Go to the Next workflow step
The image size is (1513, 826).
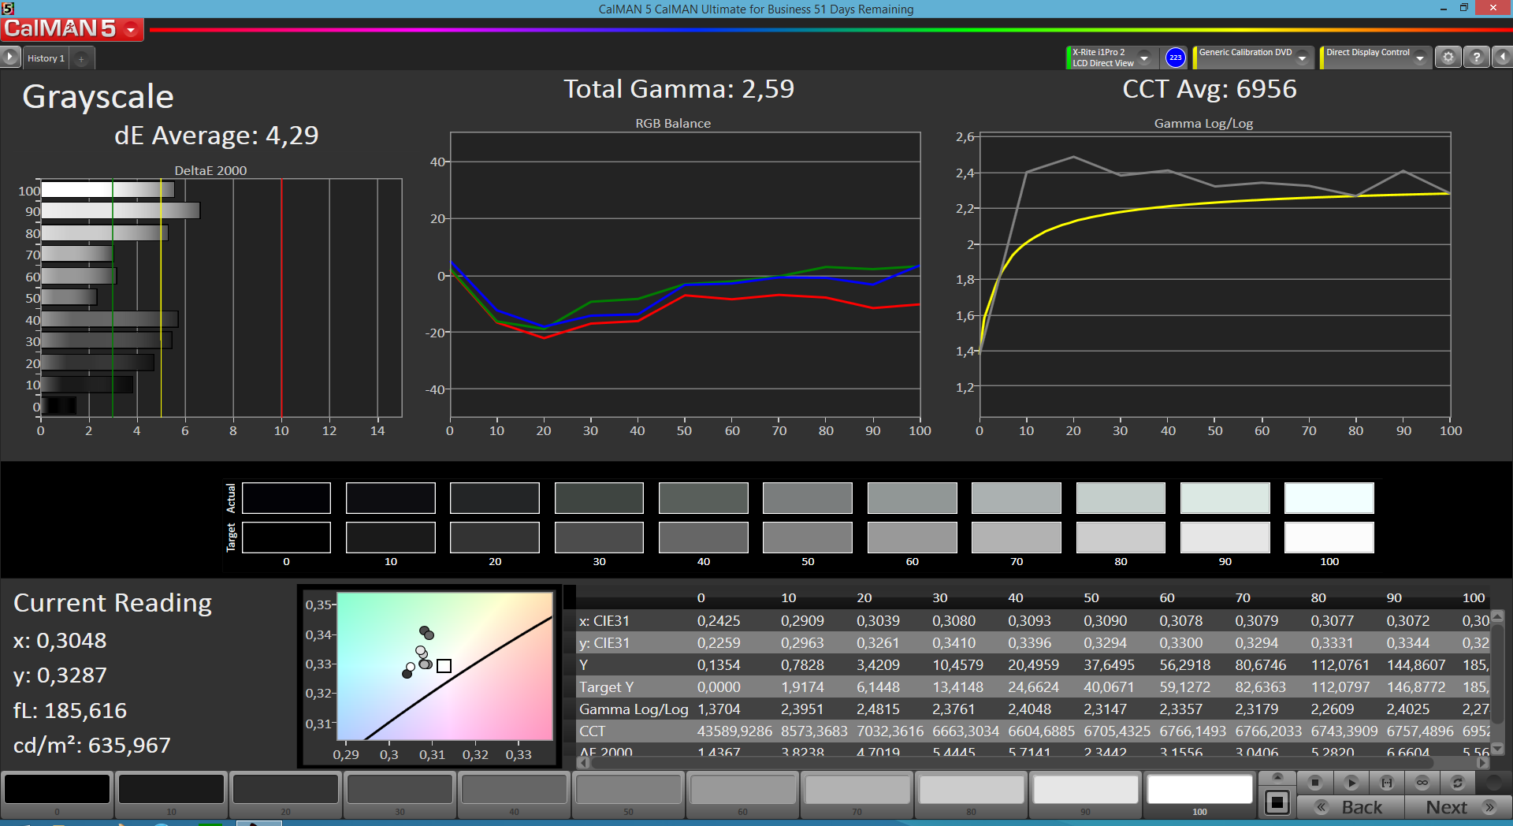[1459, 807]
